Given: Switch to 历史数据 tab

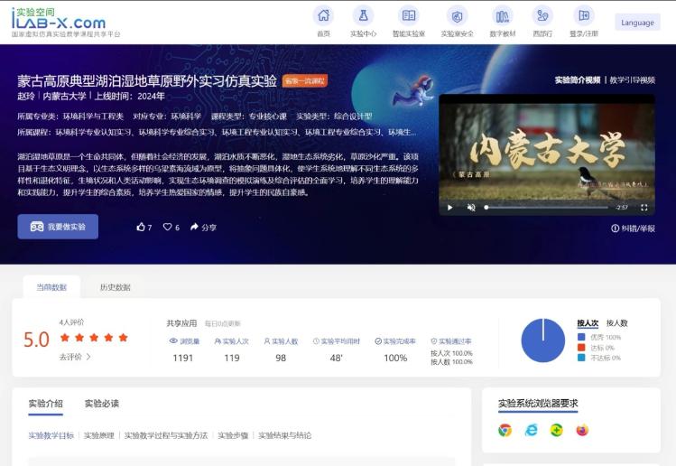Looking at the screenshot, I should [x=115, y=287].
